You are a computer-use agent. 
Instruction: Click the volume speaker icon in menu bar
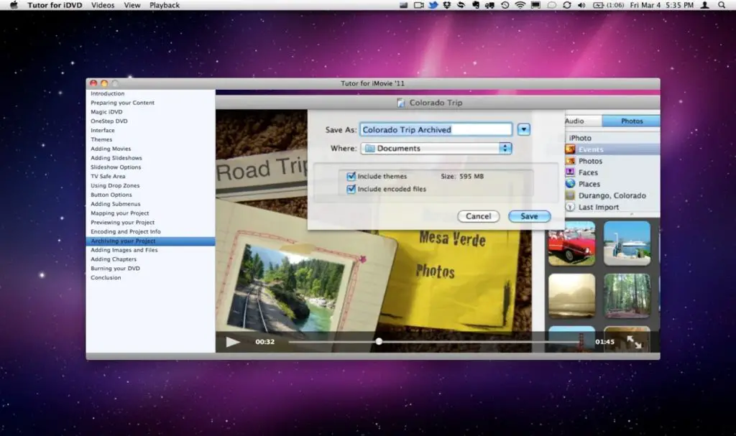[581, 5]
